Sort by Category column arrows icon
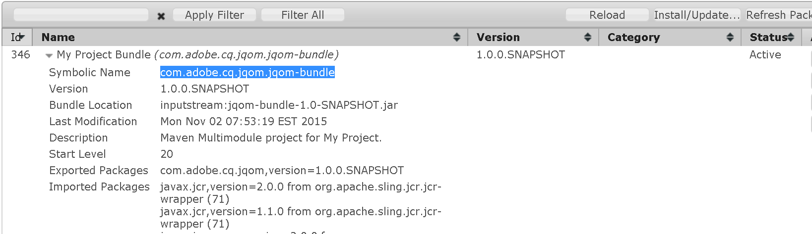 (x=730, y=38)
